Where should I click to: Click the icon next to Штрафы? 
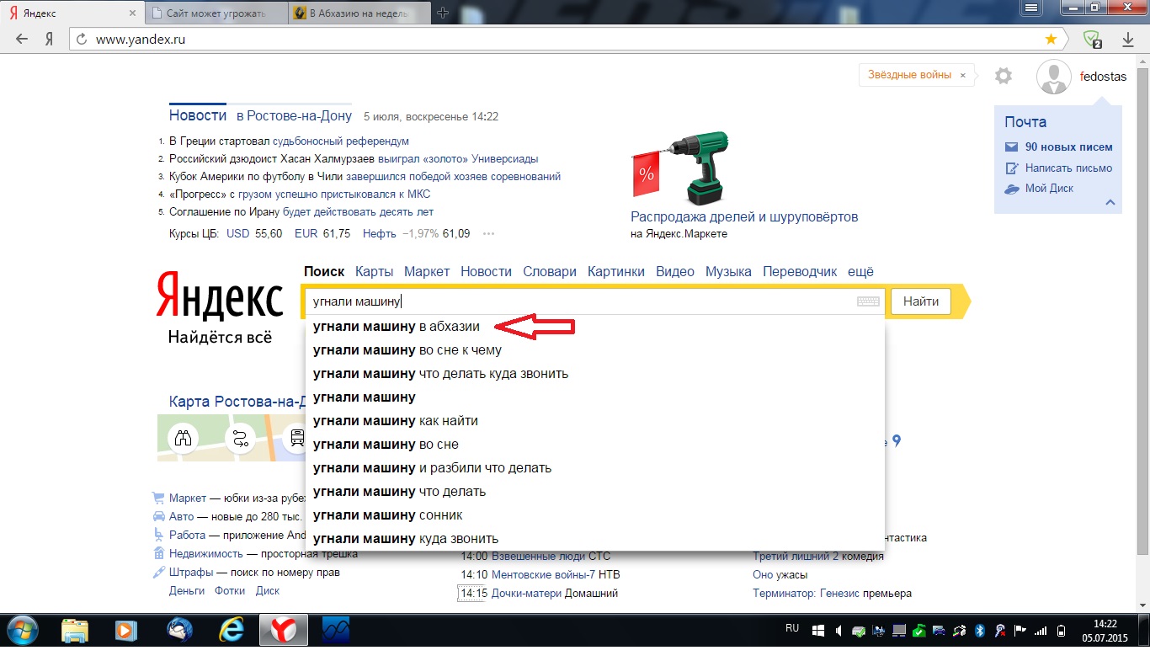(158, 573)
